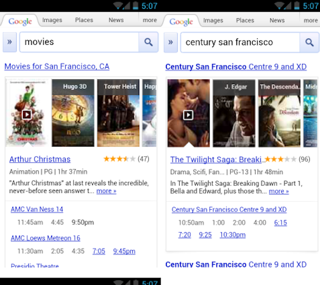Select The Descendants poster
The width and height of the screenshot is (320, 285).
[x=279, y=113]
